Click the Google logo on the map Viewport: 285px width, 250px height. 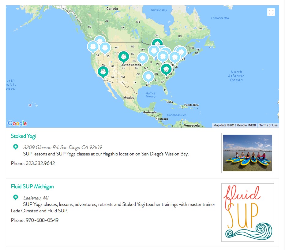(x=17, y=123)
